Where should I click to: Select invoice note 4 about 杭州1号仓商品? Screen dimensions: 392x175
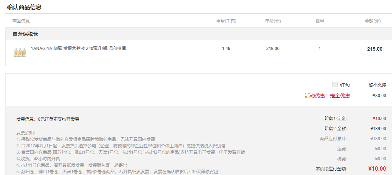(72, 165)
